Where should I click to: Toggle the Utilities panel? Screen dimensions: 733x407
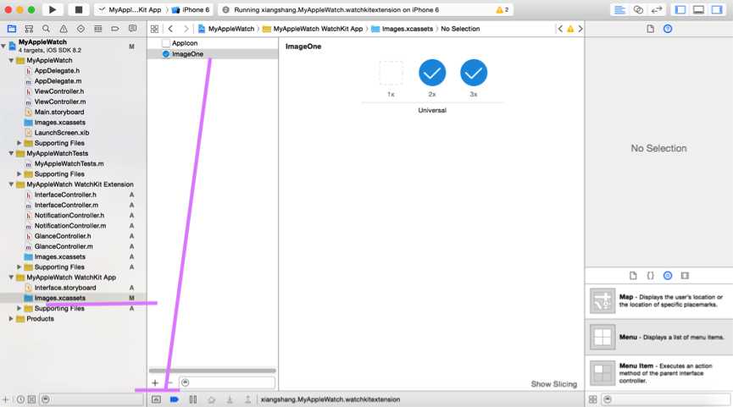[x=717, y=10]
